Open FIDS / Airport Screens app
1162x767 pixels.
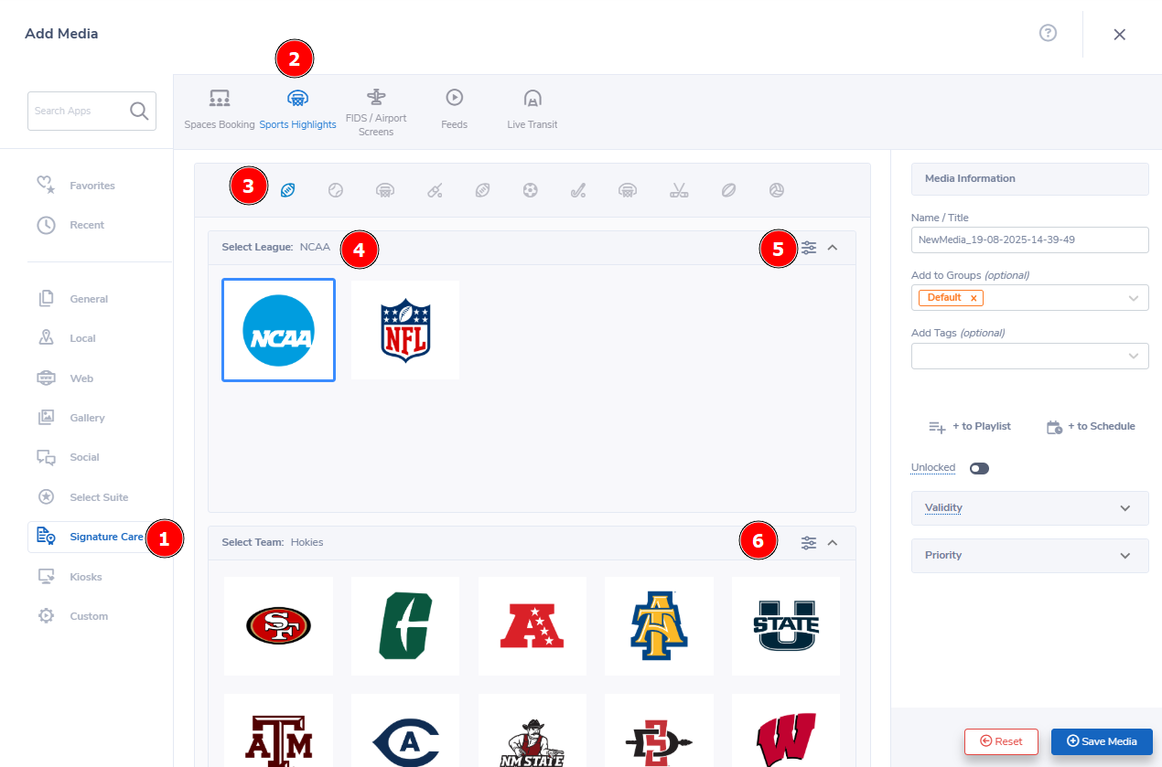(376, 112)
